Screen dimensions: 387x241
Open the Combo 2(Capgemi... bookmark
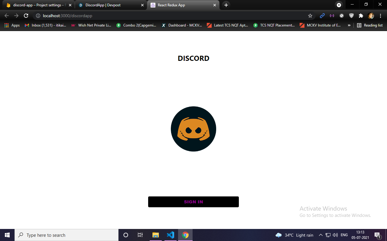pos(136,25)
